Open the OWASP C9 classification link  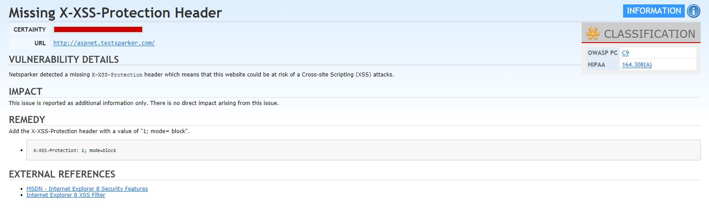click(625, 53)
